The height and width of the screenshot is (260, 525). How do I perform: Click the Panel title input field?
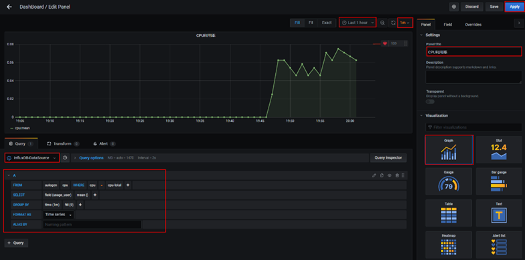point(474,52)
